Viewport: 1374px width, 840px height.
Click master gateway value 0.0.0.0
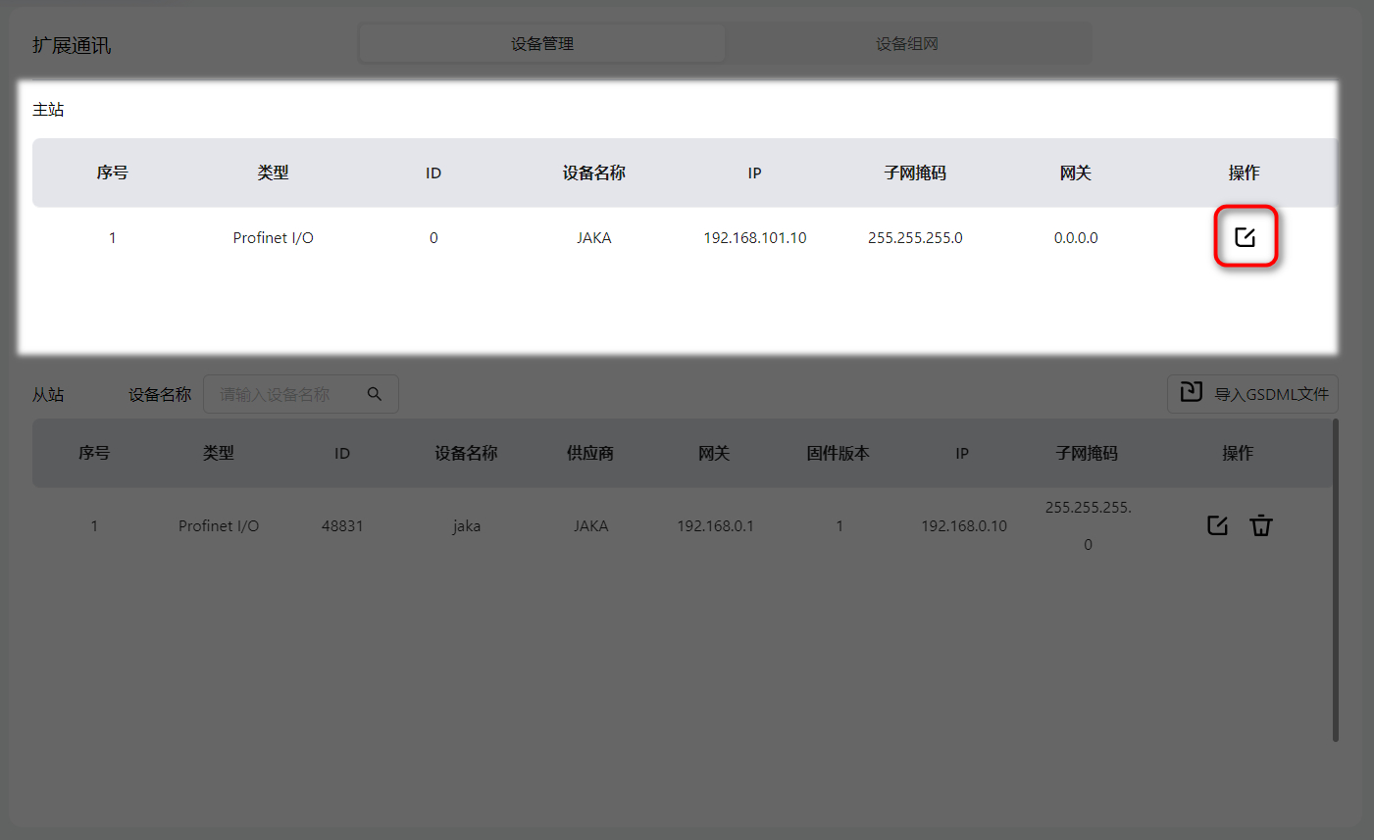point(1076,238)
